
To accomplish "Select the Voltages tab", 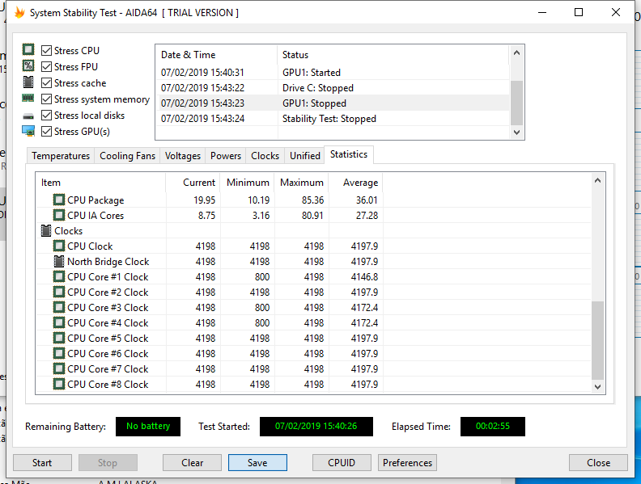I will tap(183, 156).
